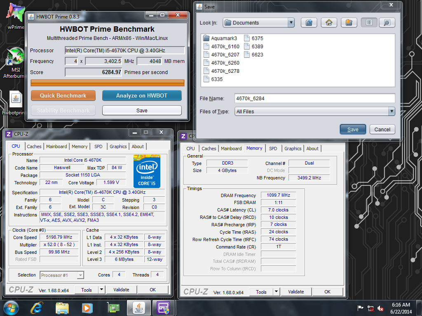Click Analyze on HWBOT button
The height and width of the screenshot is (316, 422).
(142, 95)
